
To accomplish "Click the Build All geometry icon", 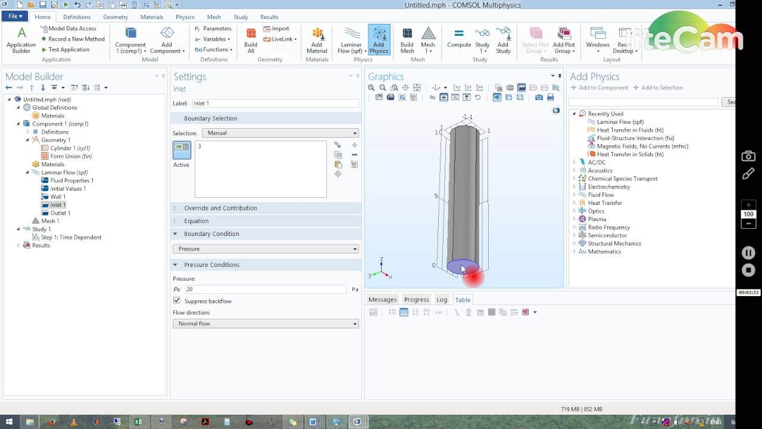I will click(251, 41).
